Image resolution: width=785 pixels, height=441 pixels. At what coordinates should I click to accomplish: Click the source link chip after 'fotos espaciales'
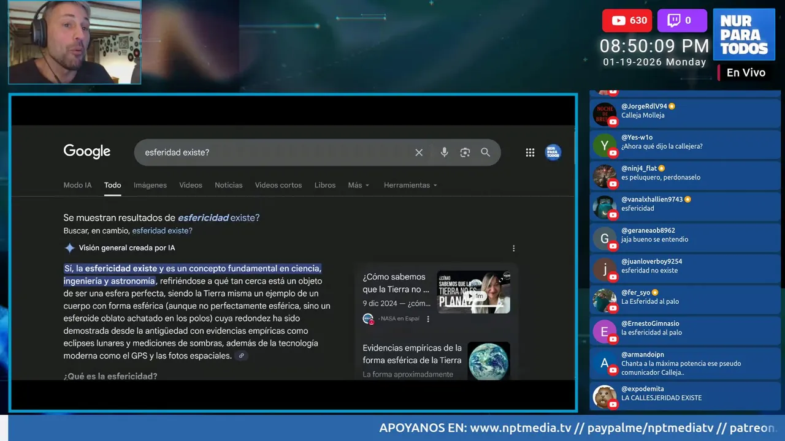click(x=242, y=355)
